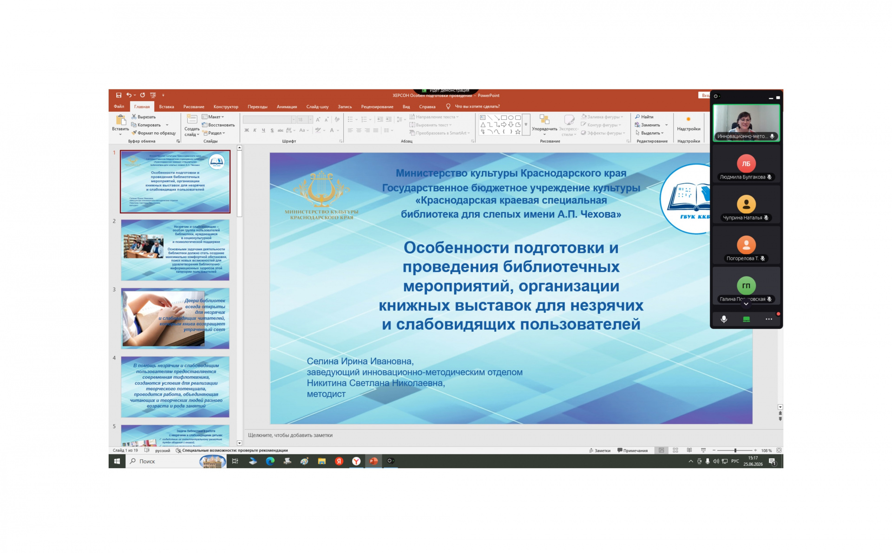
Task: Adjust zoom slider handle
Action: coord(735,450)
